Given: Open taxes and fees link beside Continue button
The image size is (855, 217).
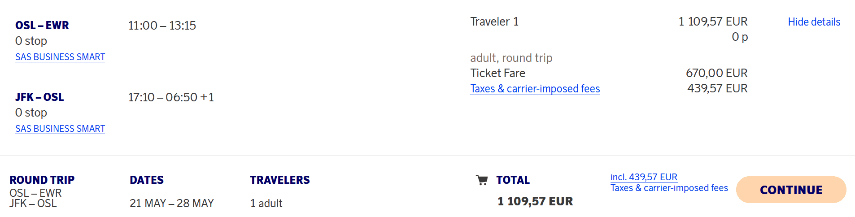Looking at the screenshot, I should 669,188.
